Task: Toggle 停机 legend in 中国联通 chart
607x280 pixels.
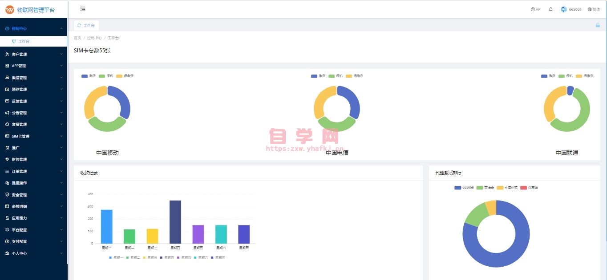Action: point(566,76)
